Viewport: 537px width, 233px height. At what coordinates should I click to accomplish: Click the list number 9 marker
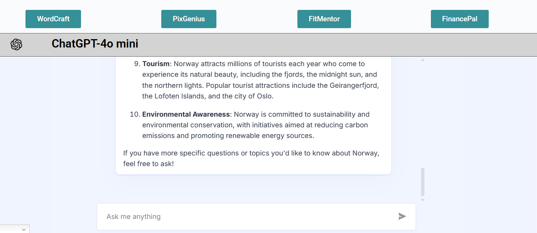click(137, 64)
